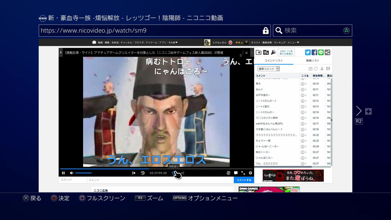Nicoru the せぇラァー服 comment
Image resolution: width=391 pixels, height=220 pixels.
(303, 141)
